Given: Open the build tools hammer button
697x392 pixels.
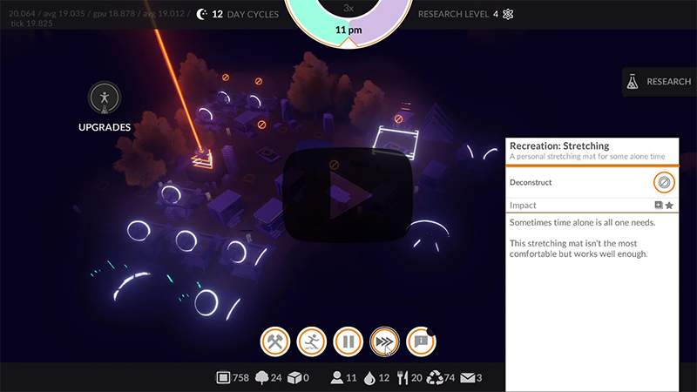Looking at the screenshot, I should pyautogui.click(x=275, y=341).
